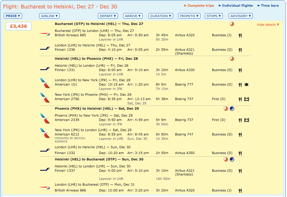Image resolution: width=287 pixels, height=197 pixels.
Task: Click the overnight moon icon for Helsinki to Bucharest
Action: point(232,160)
